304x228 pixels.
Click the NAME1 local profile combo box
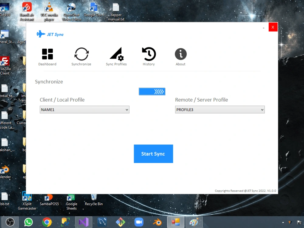(85, 109)
